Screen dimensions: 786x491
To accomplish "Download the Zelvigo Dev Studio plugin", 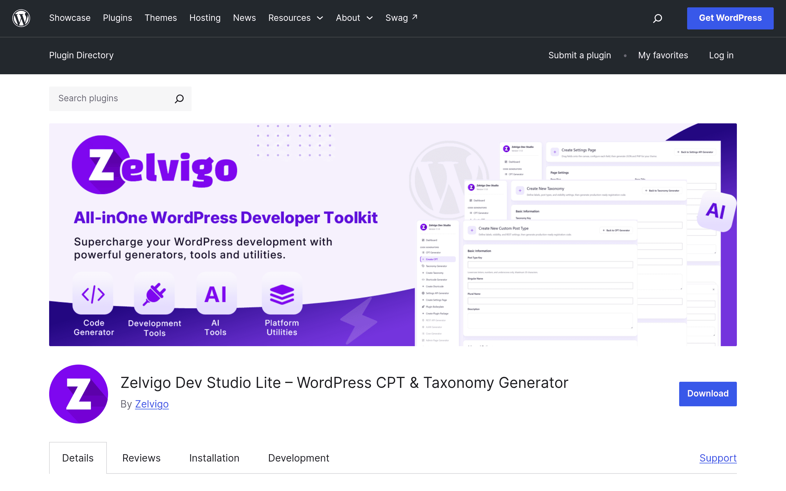I will 708,394.
